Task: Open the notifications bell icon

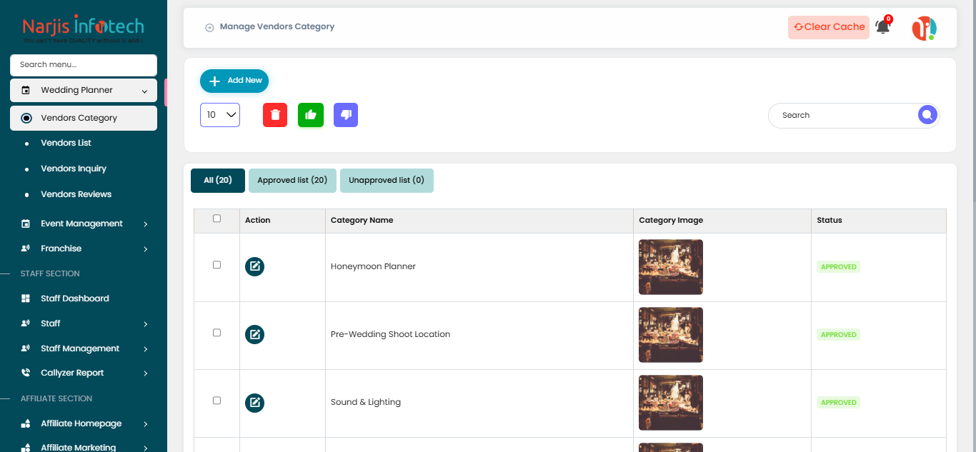Action: pyautogui.click(x=883, y=27)
